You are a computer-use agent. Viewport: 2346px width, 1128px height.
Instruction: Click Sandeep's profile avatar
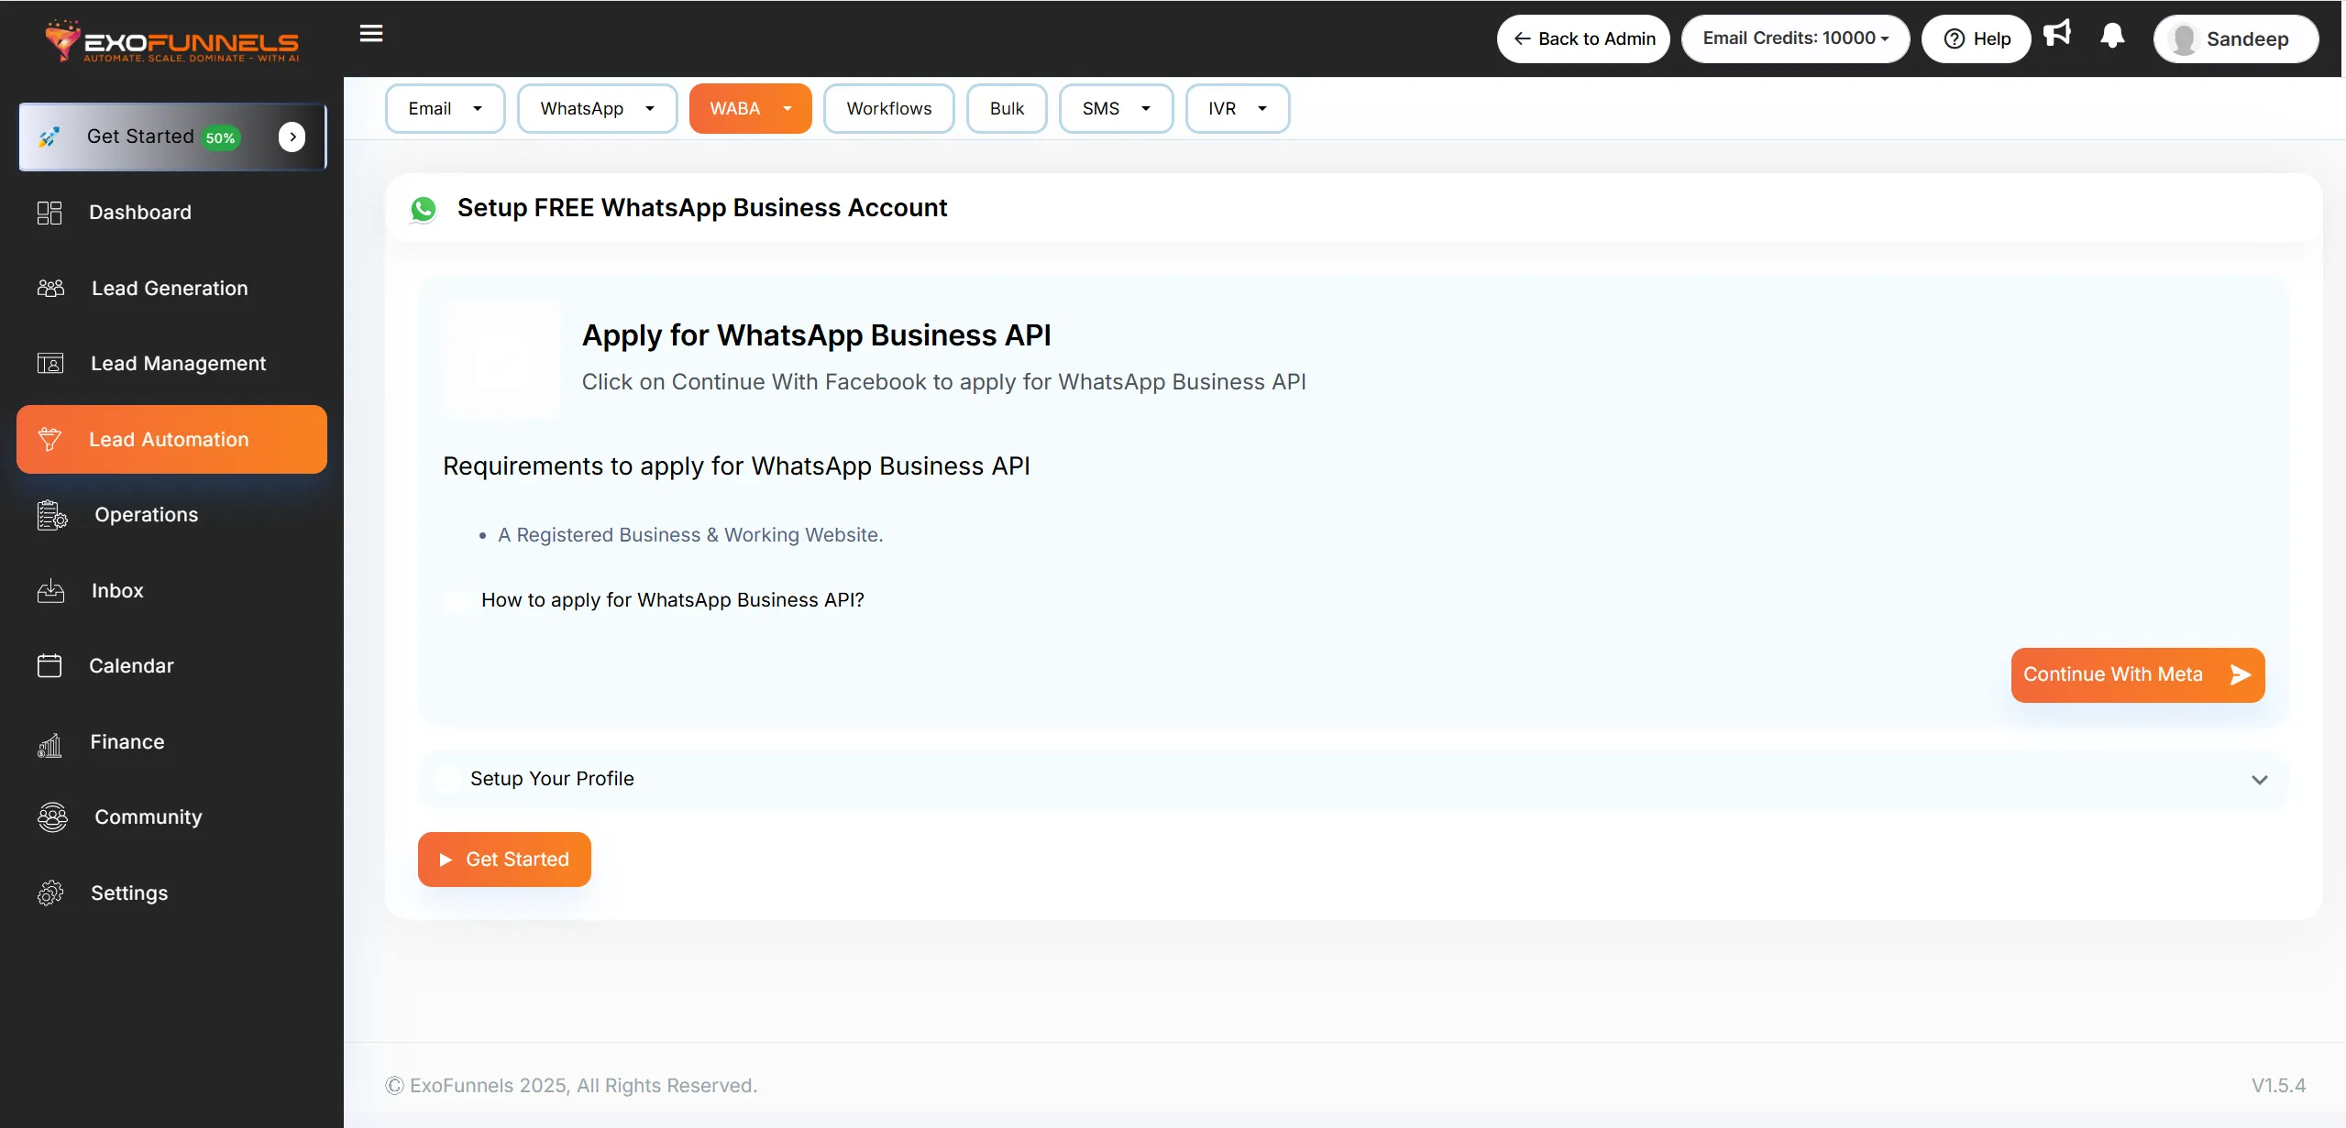[2184, 39]
